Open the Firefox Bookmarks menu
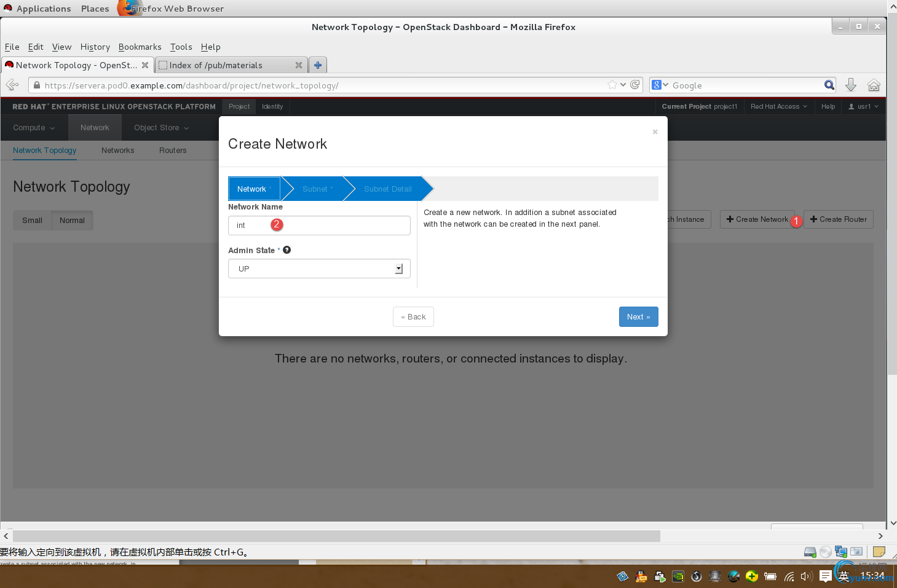897x588 pixels. click(x=140, y=47)
